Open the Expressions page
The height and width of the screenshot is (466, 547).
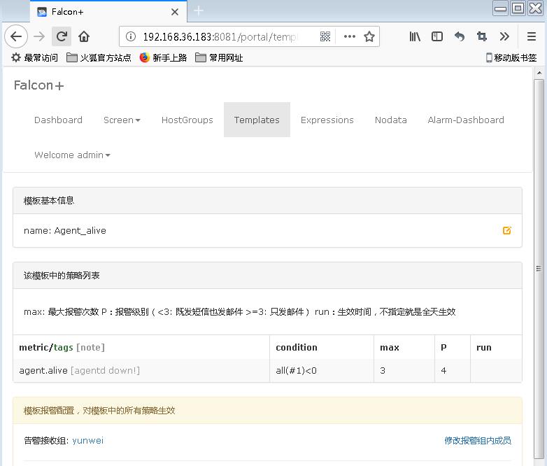click(x=327, y=120)
